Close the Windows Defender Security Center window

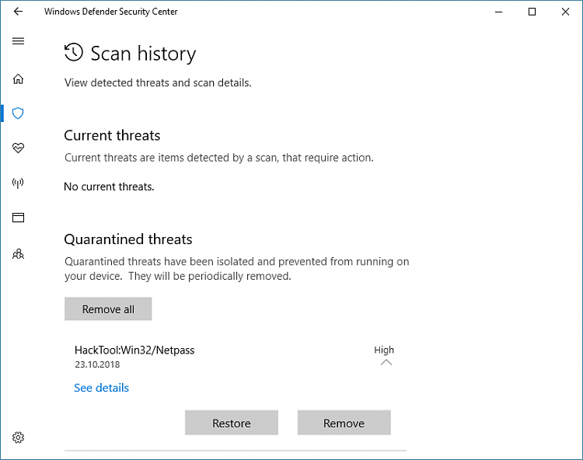tap(566, 12)
